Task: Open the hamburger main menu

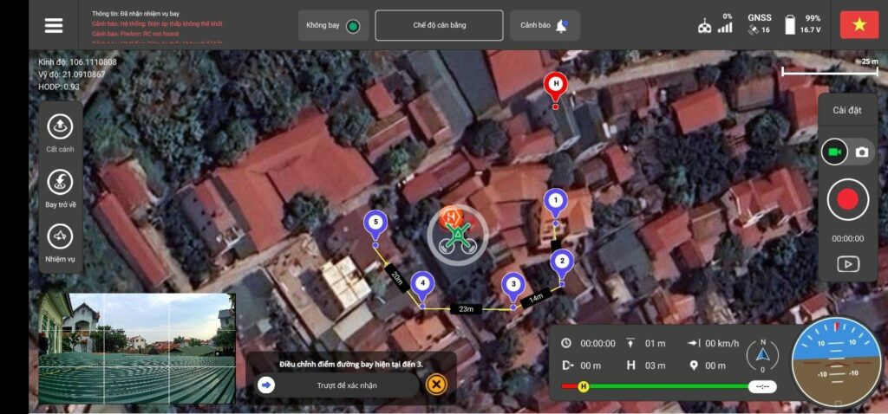Action: (x=54, y=25)
